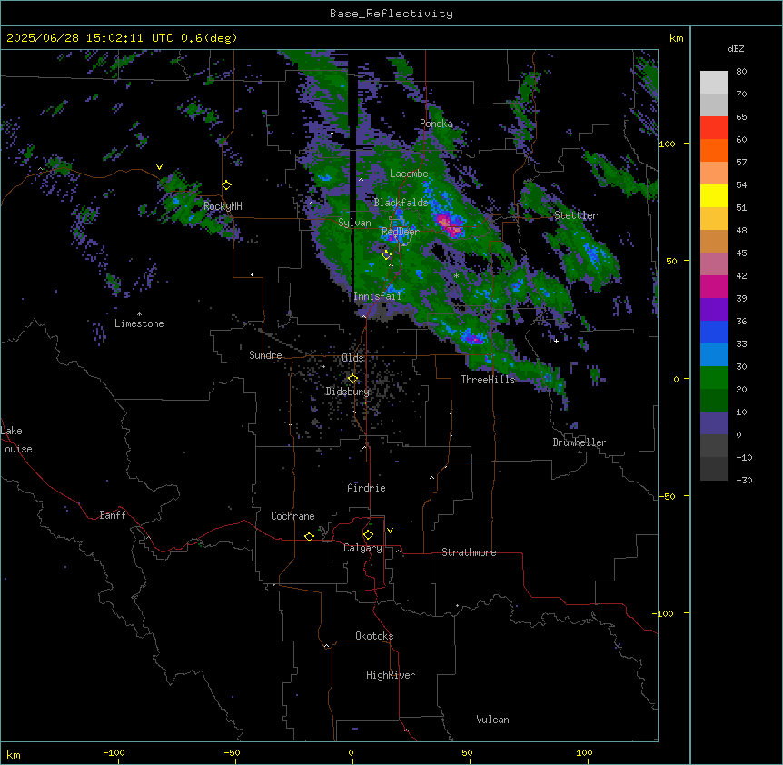Screen dimensions: 783x765
Task: Click the yellow diamond marker between Olds and Didsbury
Action: click(x=353, y=379)
